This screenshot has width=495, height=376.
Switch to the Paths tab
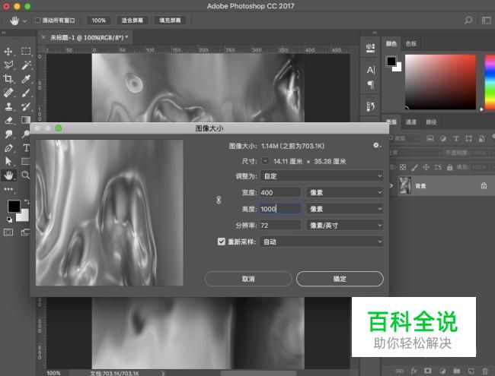pyautogui.click(x=431, y=122)
